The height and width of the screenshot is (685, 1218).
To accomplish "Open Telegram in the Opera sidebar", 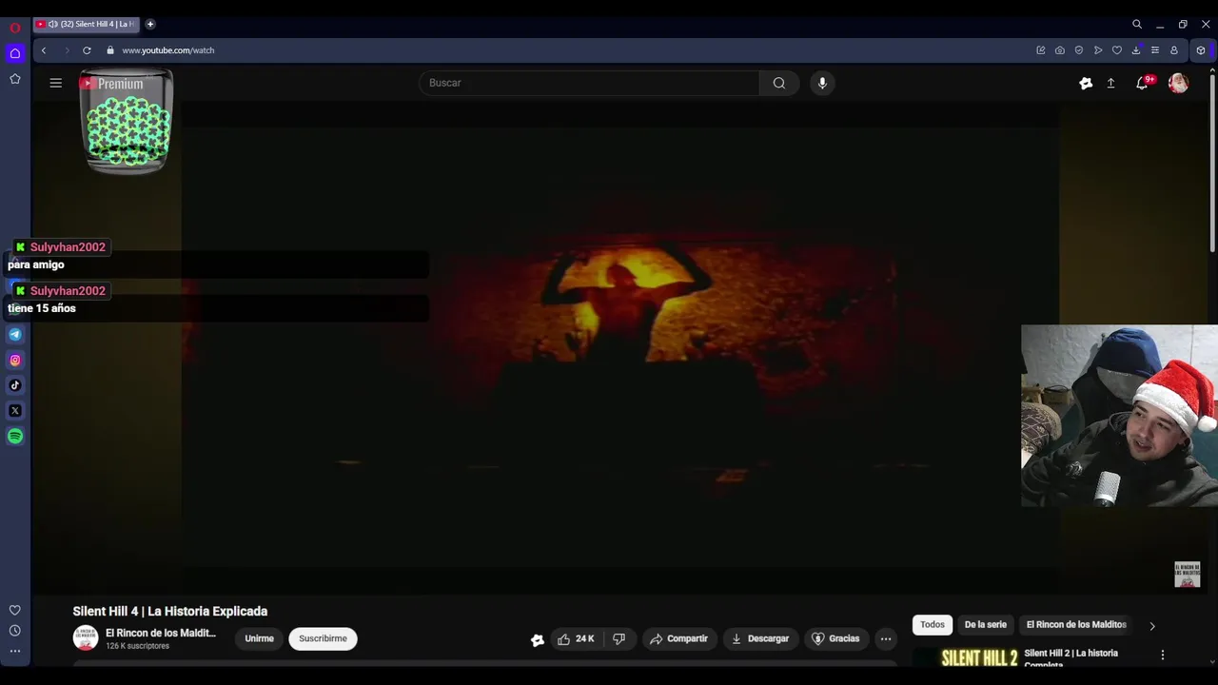I will (15, 334).
